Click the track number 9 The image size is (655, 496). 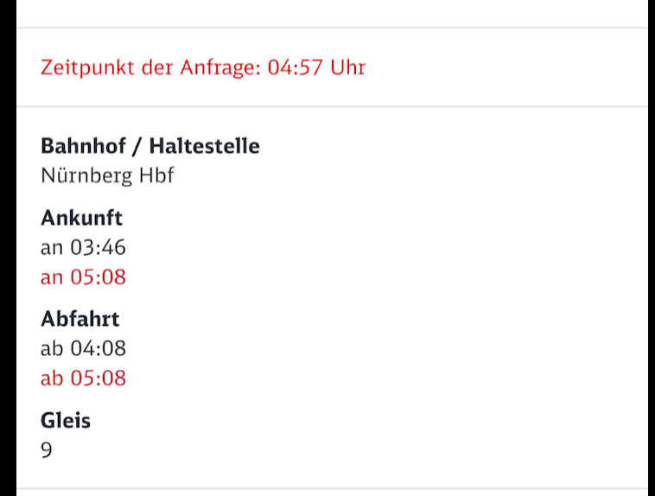tap(47, 450)
